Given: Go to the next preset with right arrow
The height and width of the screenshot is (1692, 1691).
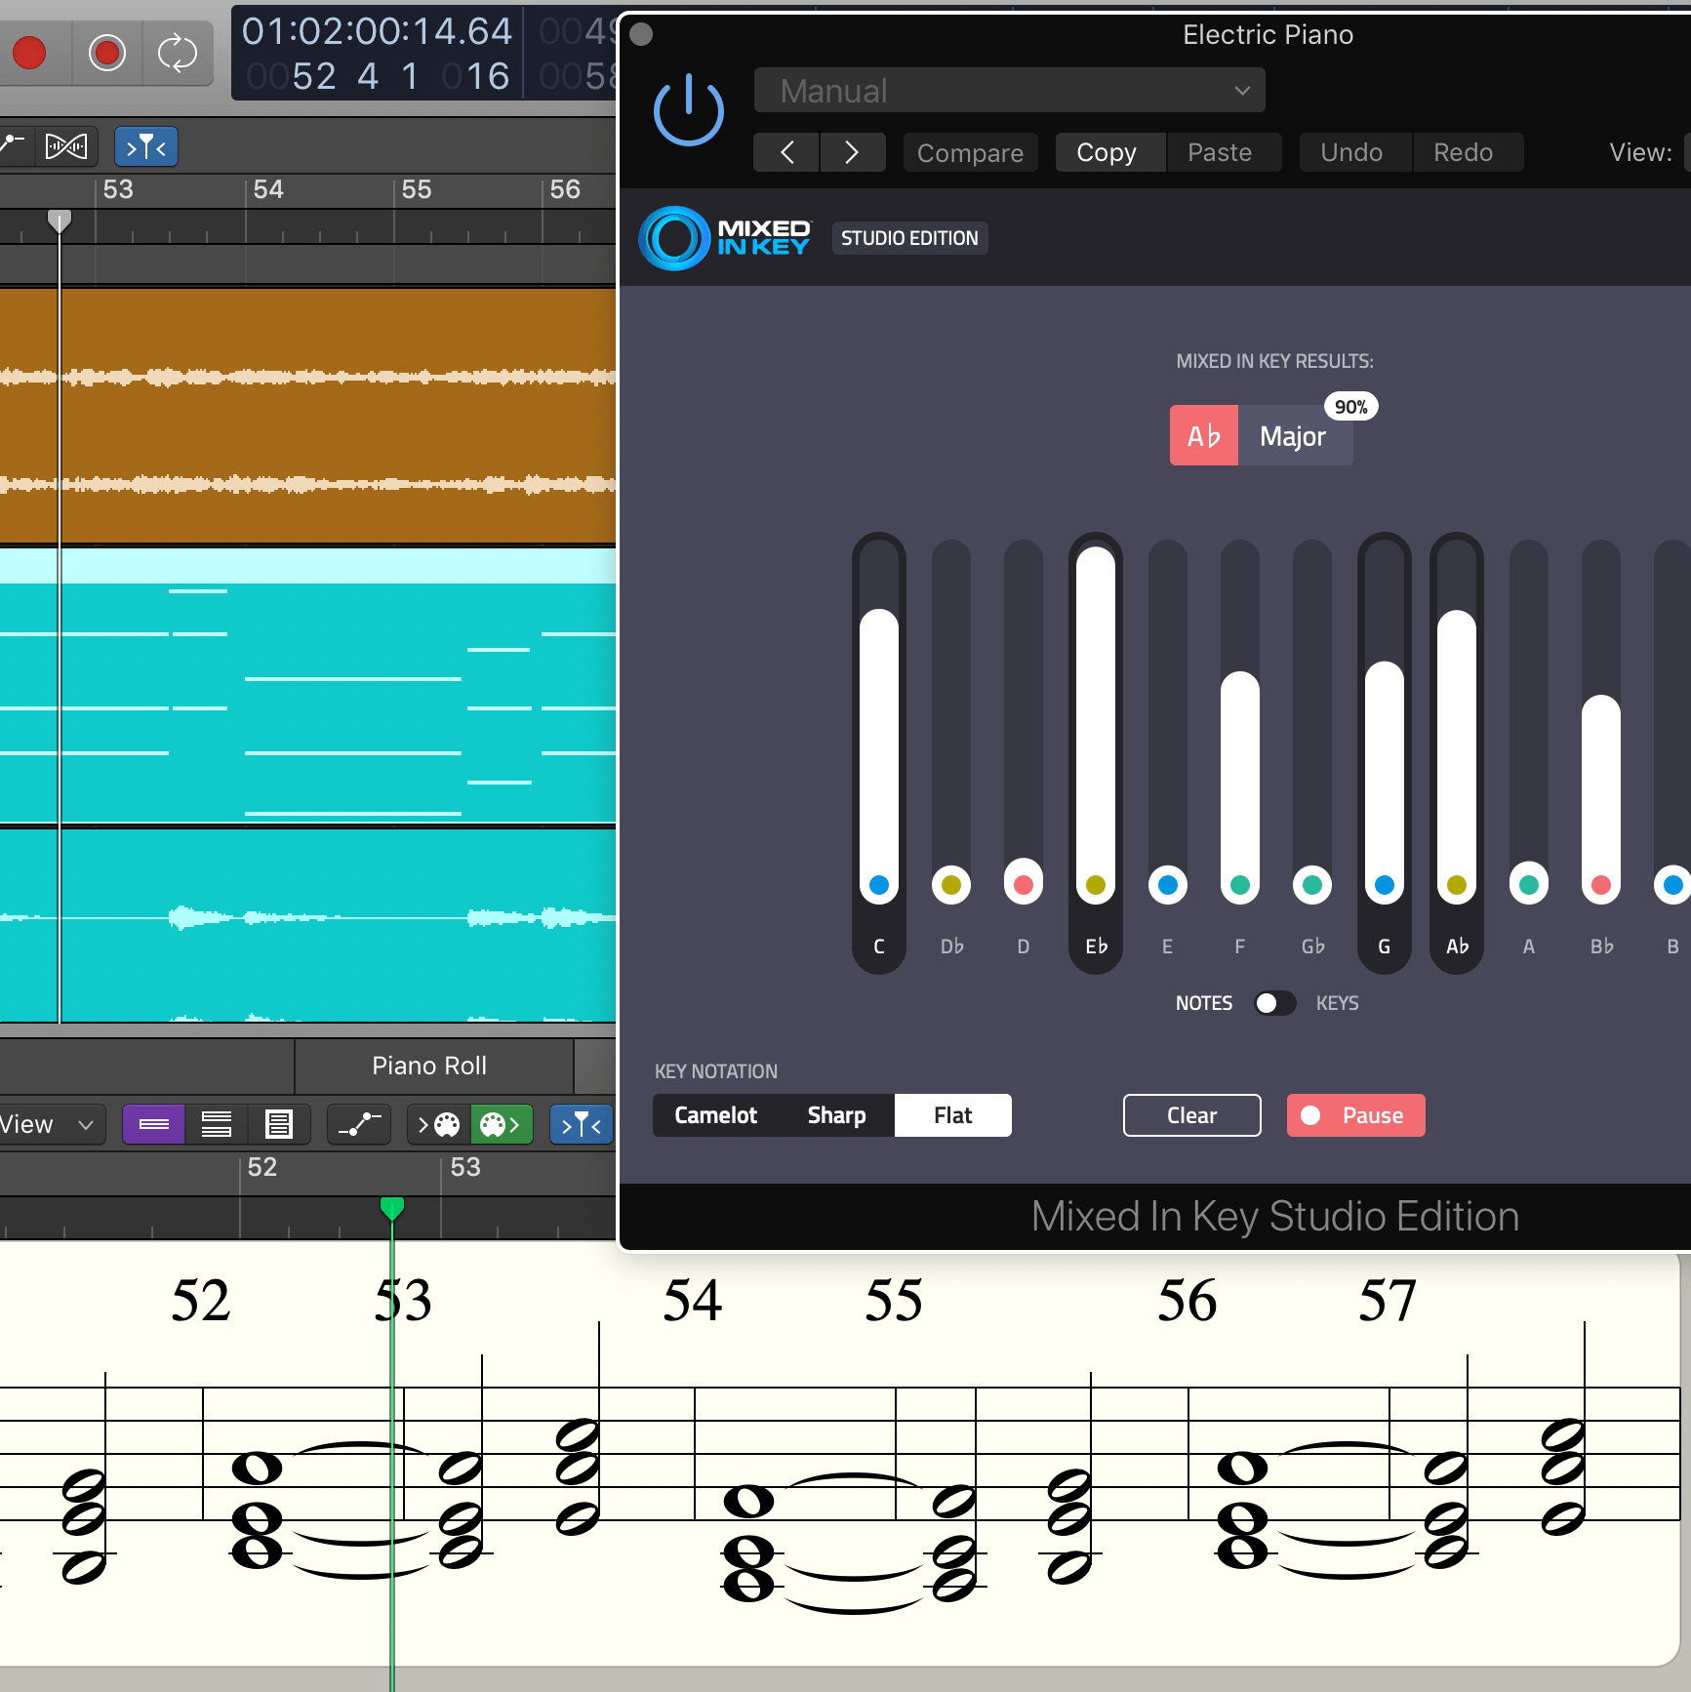Looking at the screenshot, I should 852,152.
